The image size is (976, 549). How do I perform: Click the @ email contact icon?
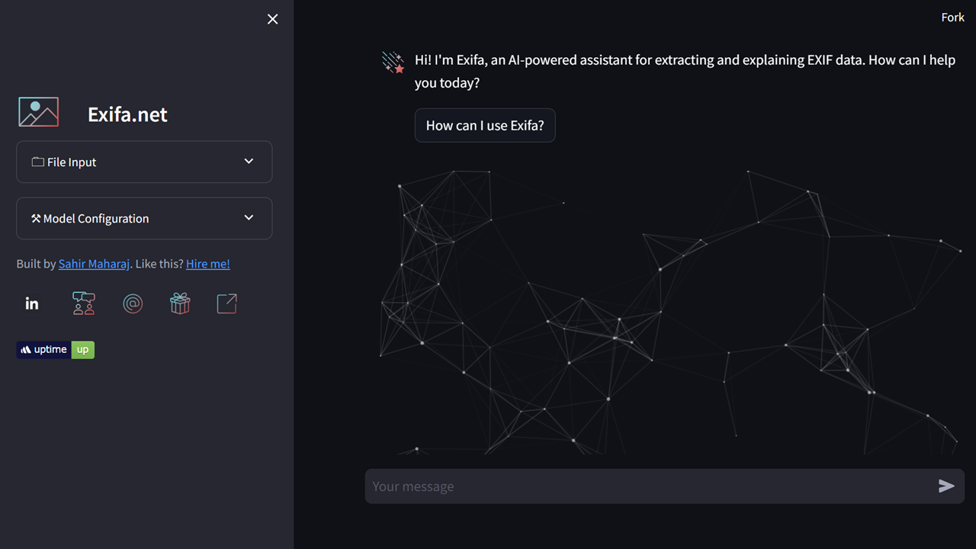click(x=133, y=303)
